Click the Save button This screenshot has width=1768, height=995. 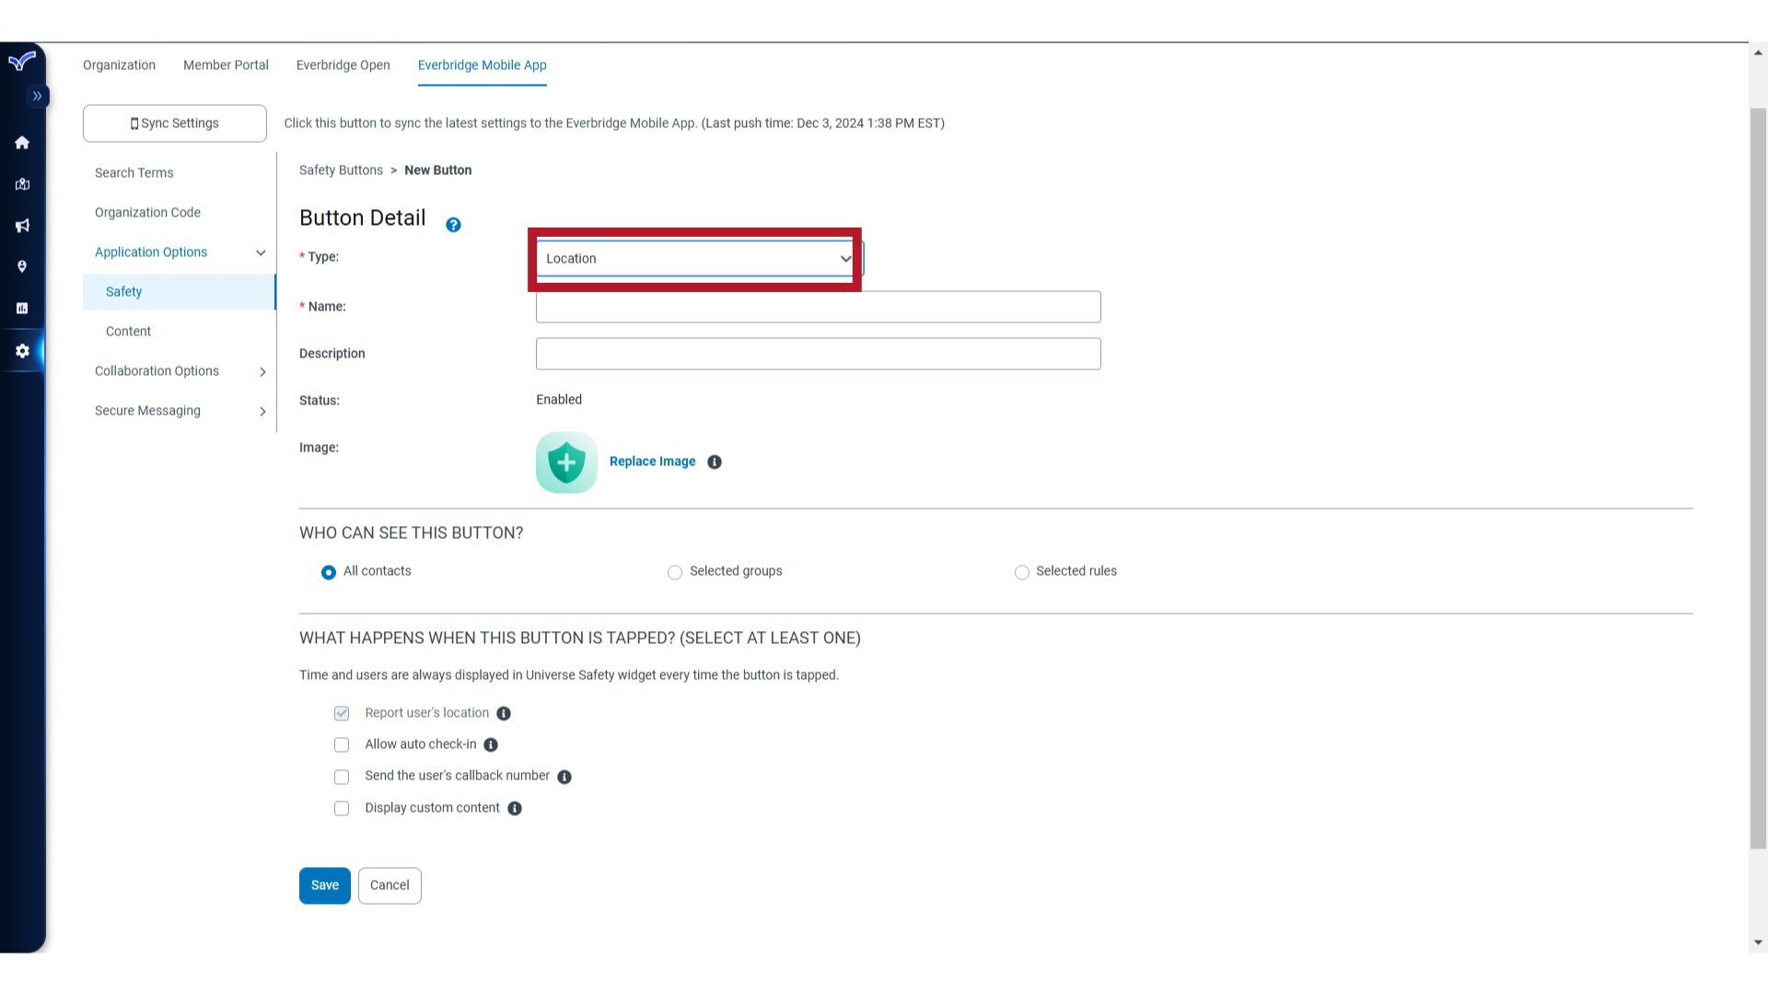click(x=325, y=884)
